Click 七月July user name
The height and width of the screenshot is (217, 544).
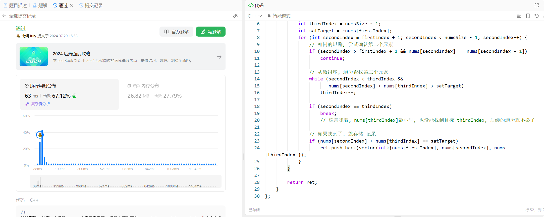point(29,36)
